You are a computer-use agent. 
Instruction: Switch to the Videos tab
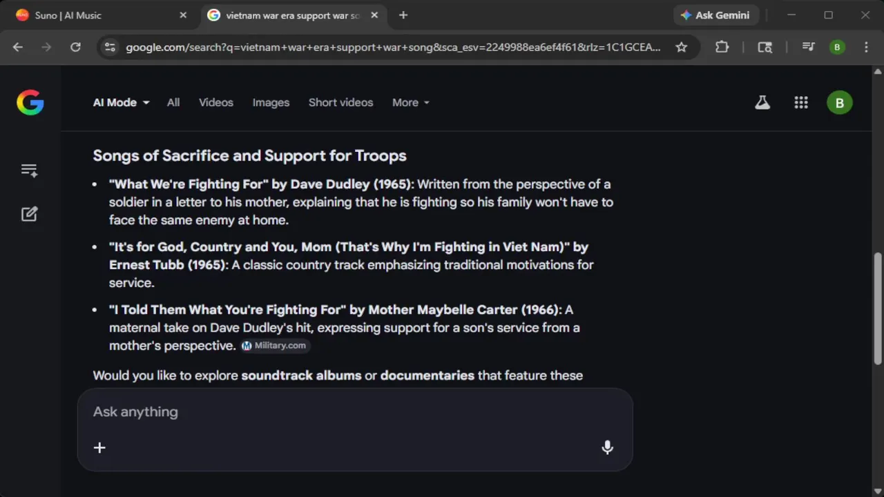[x=216, y=103]
